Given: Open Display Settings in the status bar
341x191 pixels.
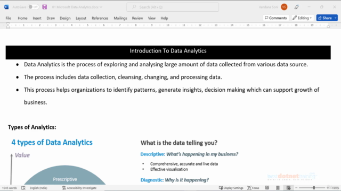Looking at the screenshot, I should (x=231, y=188).
